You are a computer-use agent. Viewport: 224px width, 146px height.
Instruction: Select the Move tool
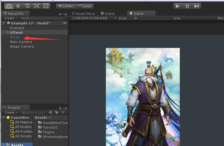click(18, 6)
